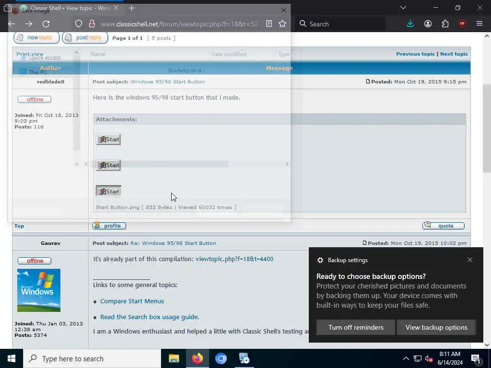This screenshot has height=368, width=491.
Task: Click Gaurav's Windows avatar image
Action: tap(39, 290)
